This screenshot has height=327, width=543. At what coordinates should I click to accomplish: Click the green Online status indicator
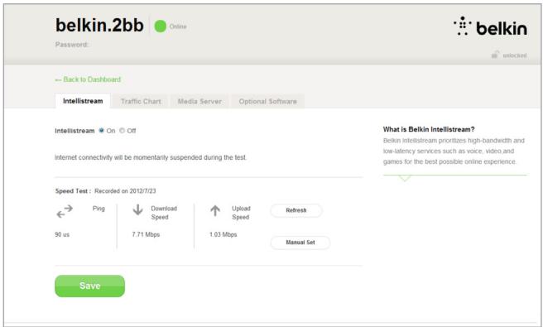click(160, 26)
